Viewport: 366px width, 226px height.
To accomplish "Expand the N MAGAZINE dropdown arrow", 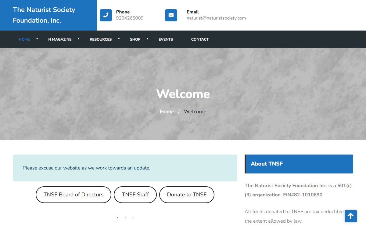I will [x=79, y=39].
